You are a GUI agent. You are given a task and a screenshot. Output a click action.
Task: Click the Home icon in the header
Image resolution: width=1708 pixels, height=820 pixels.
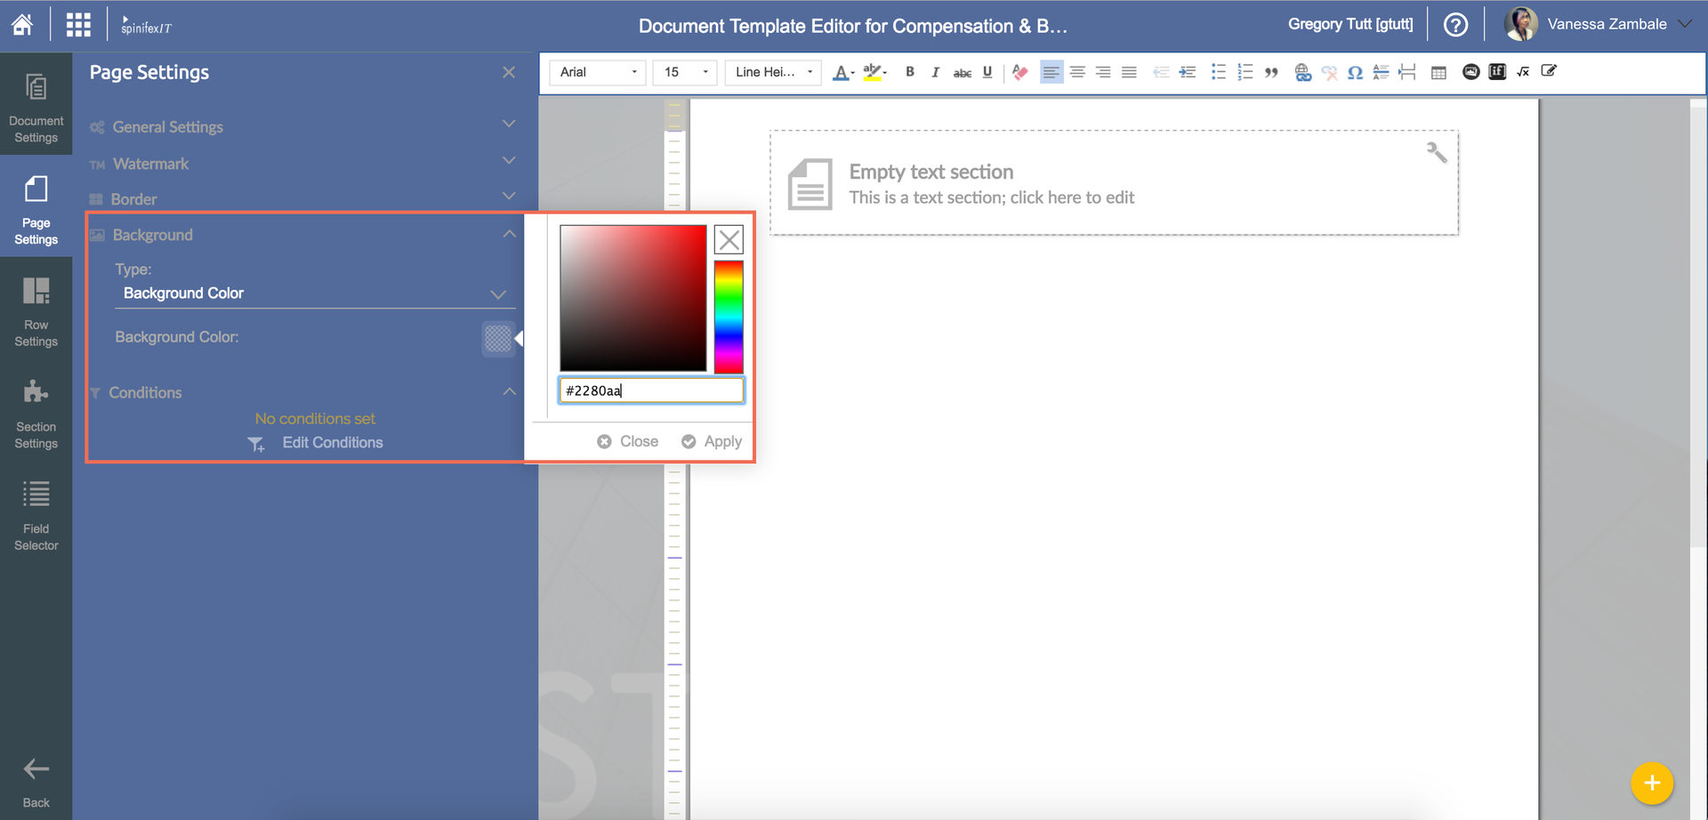pyautogui.click(x=22, y=24)
